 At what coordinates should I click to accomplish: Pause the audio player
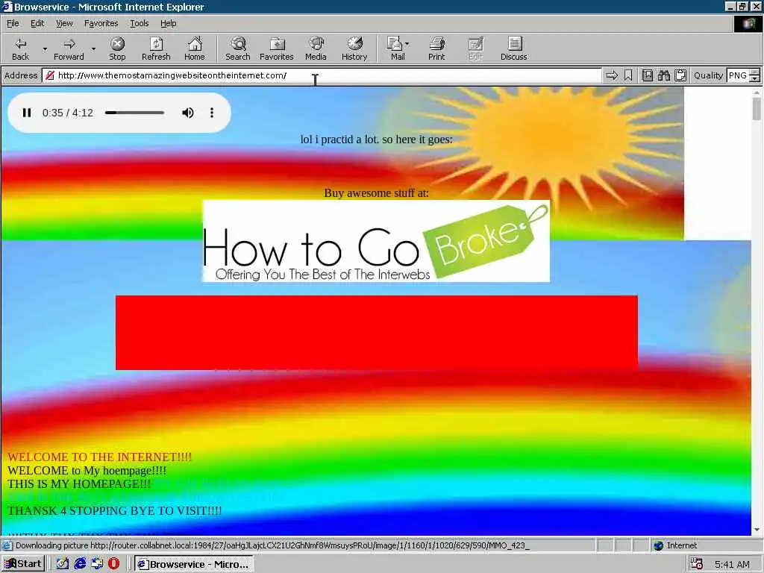pos(27,113)
